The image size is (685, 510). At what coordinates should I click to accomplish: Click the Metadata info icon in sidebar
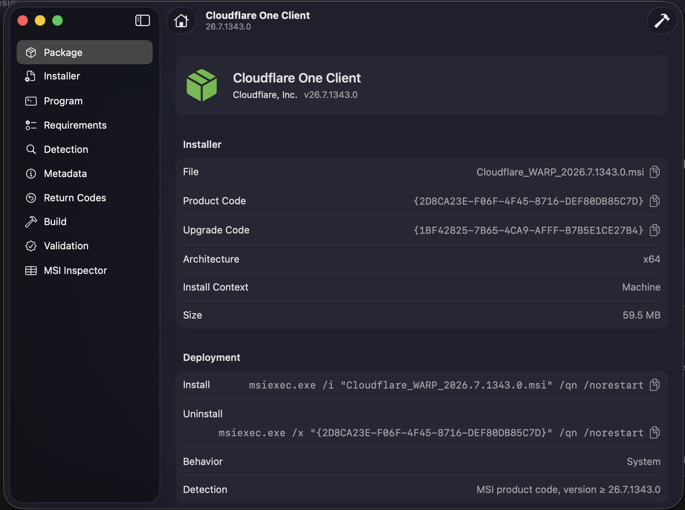click(x=31, y=174)
